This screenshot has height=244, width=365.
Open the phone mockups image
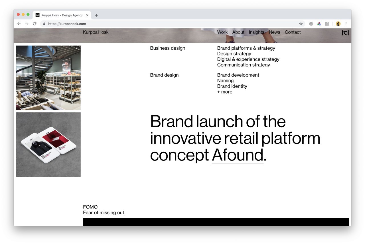pos(48,145)
